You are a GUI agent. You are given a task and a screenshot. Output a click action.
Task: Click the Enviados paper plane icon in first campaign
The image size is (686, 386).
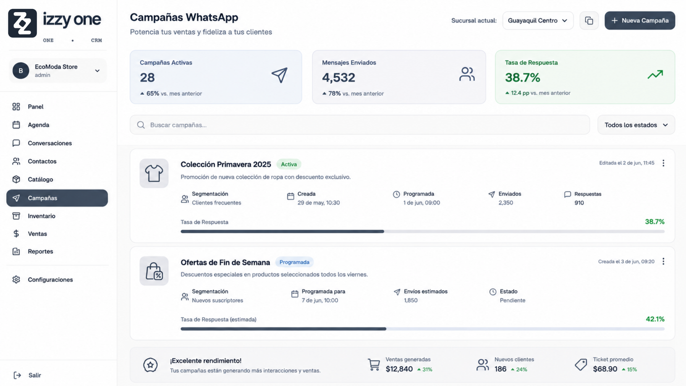[x=492, y=194]
